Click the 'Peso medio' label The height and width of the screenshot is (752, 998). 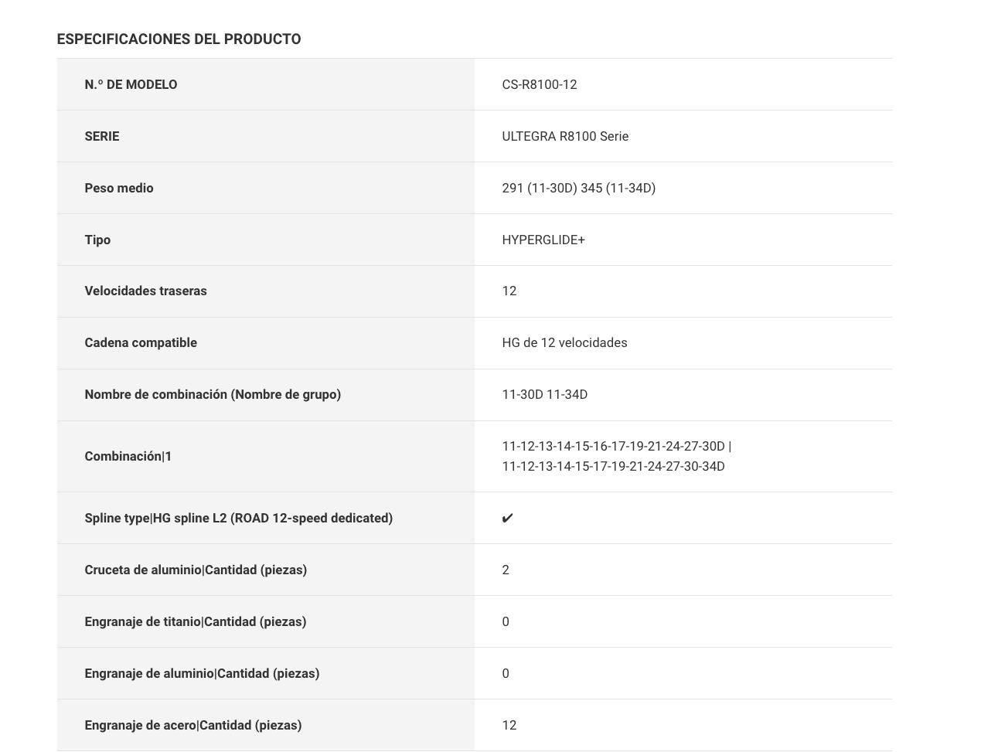(x=118, y=189)
